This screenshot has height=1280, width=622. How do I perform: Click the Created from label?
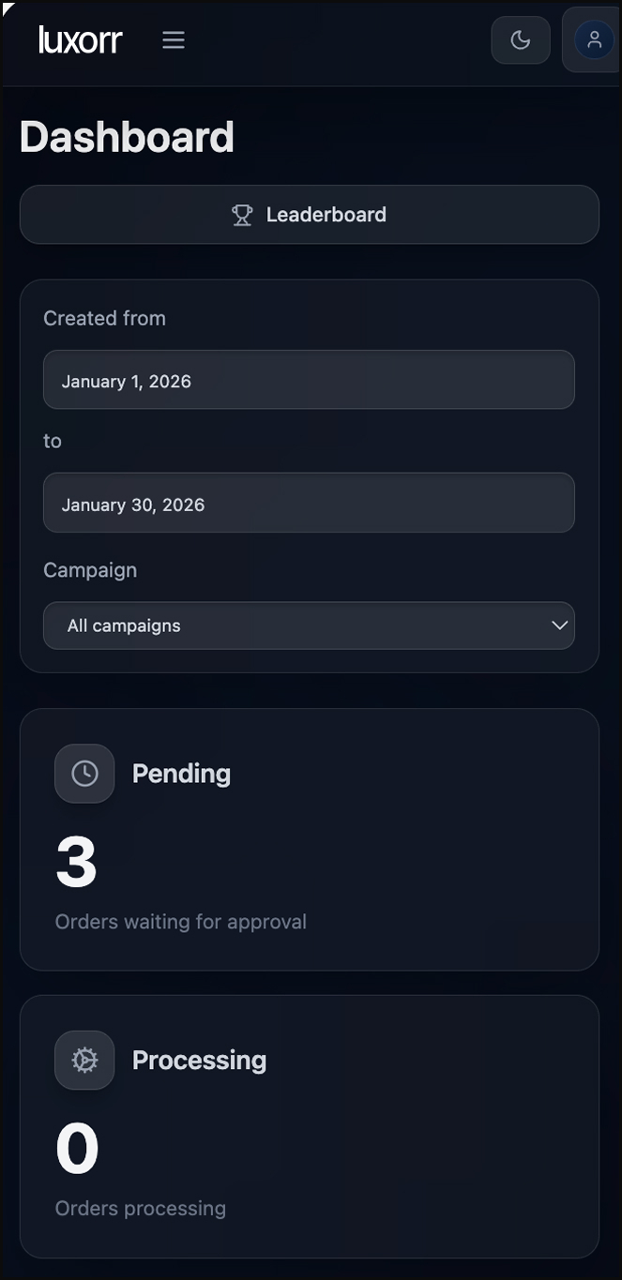(x=104, y=318)
